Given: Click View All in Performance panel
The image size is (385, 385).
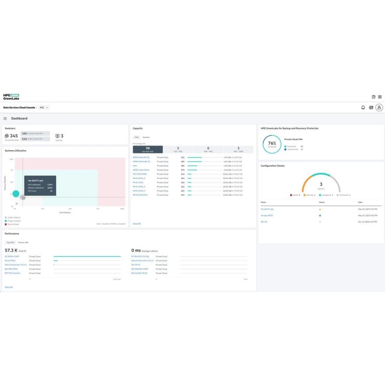Looking at the screenshot, I should [9, 287].
